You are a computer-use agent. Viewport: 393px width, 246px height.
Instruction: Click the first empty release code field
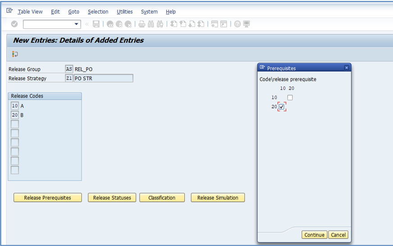click(x=15, y=124)
